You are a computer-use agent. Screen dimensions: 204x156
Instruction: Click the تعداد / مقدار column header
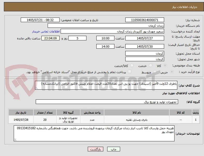click(x=45, y=112)
